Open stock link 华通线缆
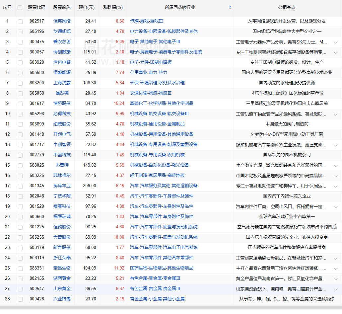Viewport: 342px width, 314px height. coord(62,32)
